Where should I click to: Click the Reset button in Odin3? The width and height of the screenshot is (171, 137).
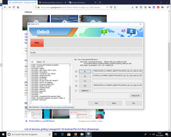coord(114,103)
